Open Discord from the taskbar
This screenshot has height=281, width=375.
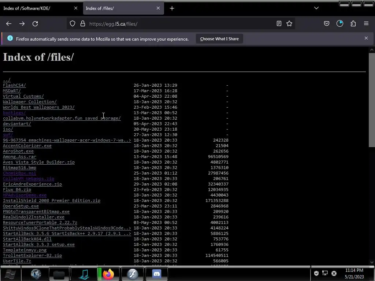coord(157,274)
